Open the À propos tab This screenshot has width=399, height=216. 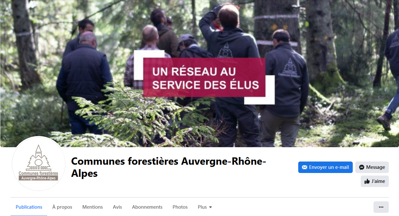tap(62, 207)
